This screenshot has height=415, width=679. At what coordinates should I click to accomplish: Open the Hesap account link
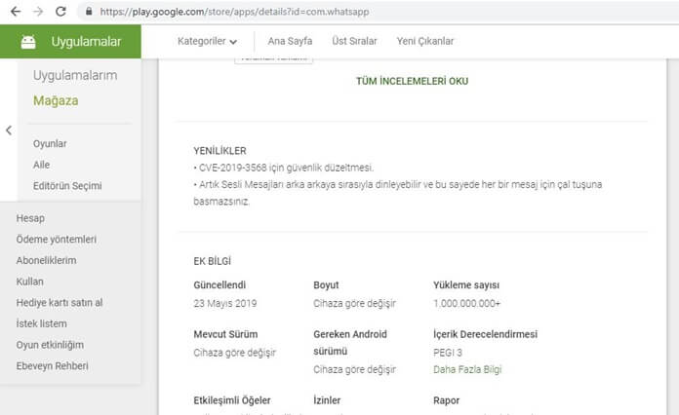coord(30,218)
